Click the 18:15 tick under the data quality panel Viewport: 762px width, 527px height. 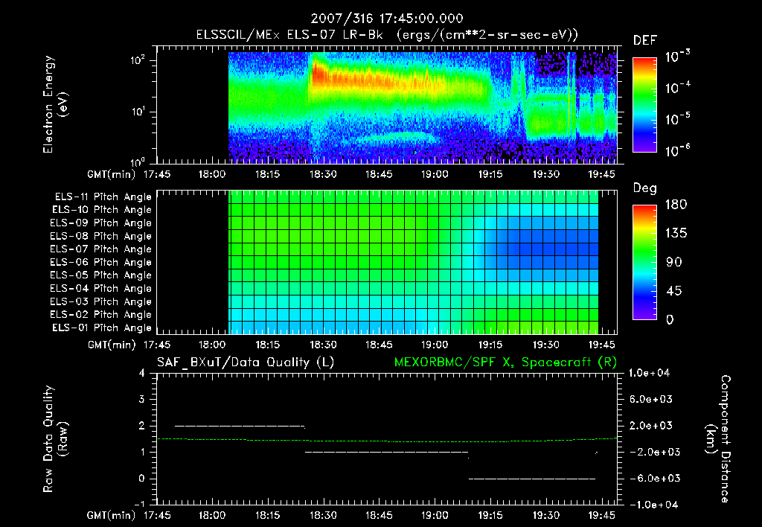point(267,515)
